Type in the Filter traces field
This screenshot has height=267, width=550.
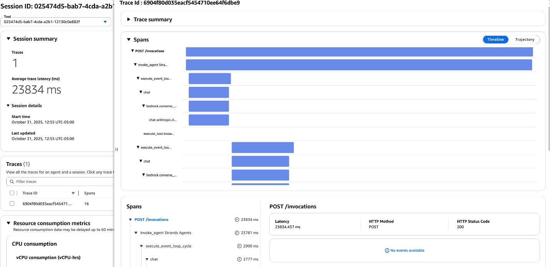(x=62, y=182)
